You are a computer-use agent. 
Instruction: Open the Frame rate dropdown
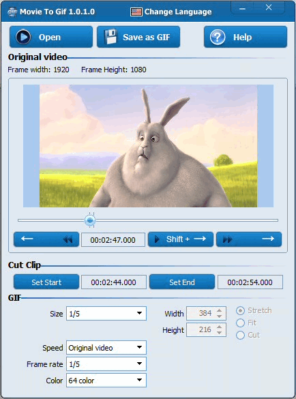[106, 364]
